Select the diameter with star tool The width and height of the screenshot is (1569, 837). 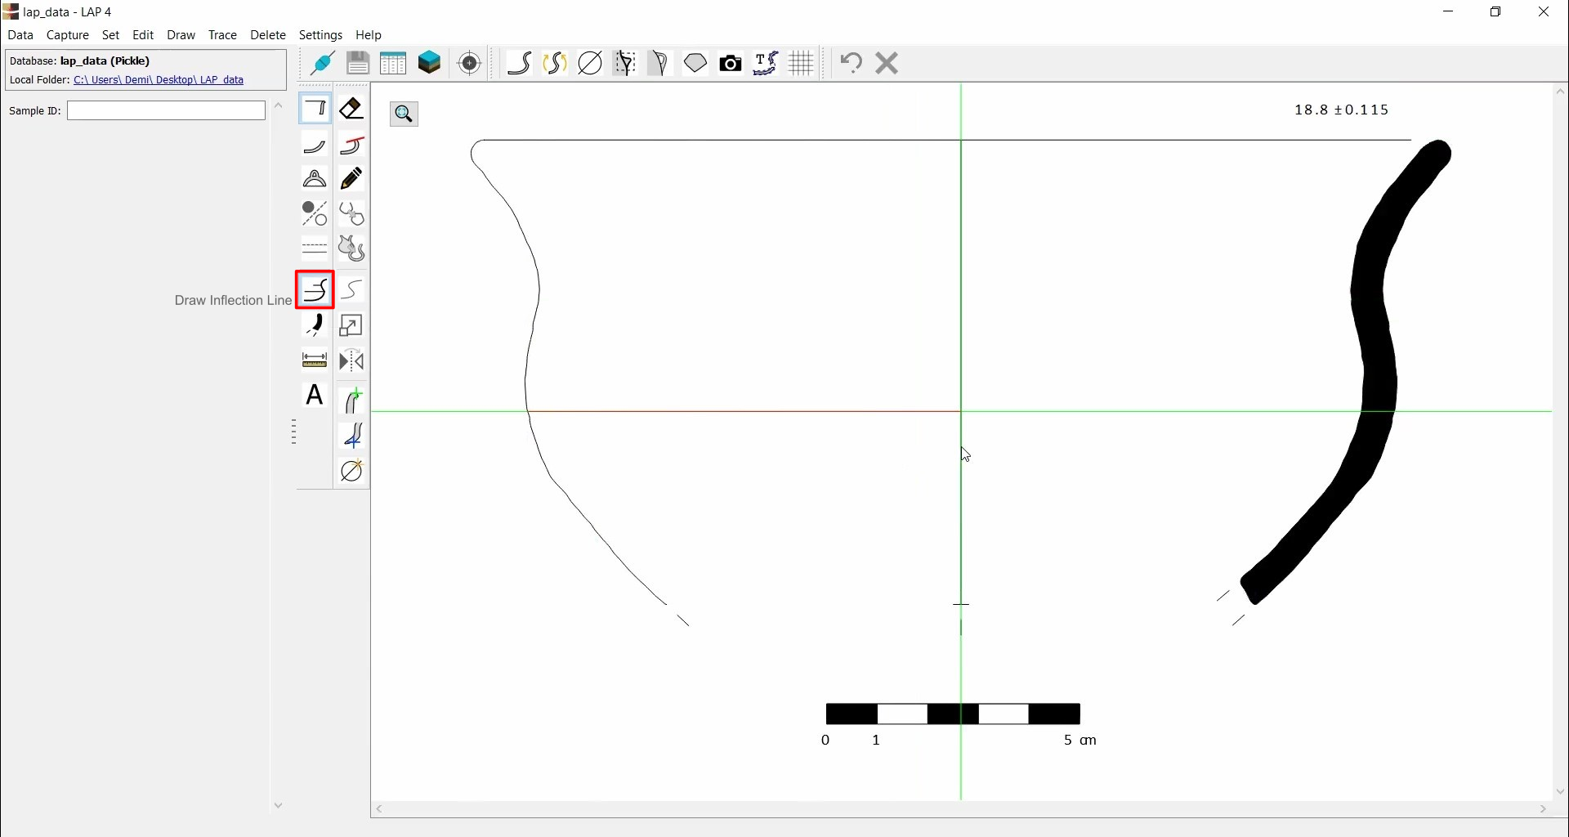point(352,472)
